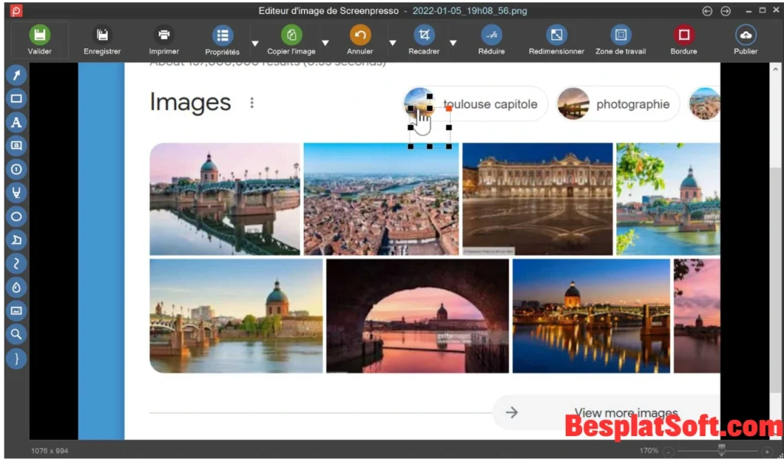Image resolution: width=784 pixels, height=459 pixels.
Task: Click the previous screenshot arrow in the title bar
Action: point(705,11)
